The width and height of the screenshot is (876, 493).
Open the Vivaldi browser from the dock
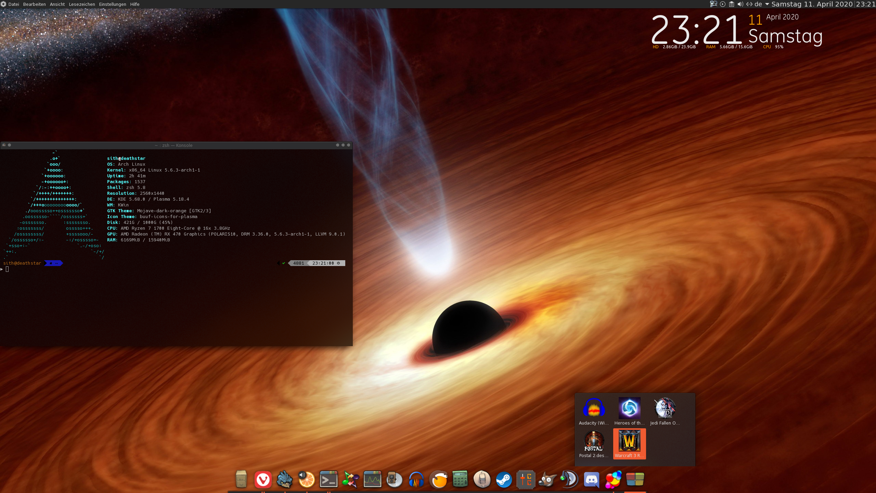[x=263, y=479]
